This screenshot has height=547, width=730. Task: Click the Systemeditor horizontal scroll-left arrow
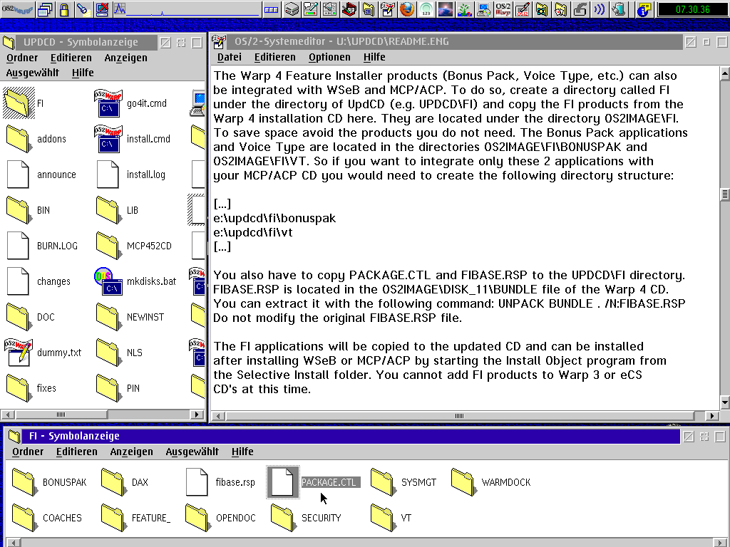tap(218, 416)
